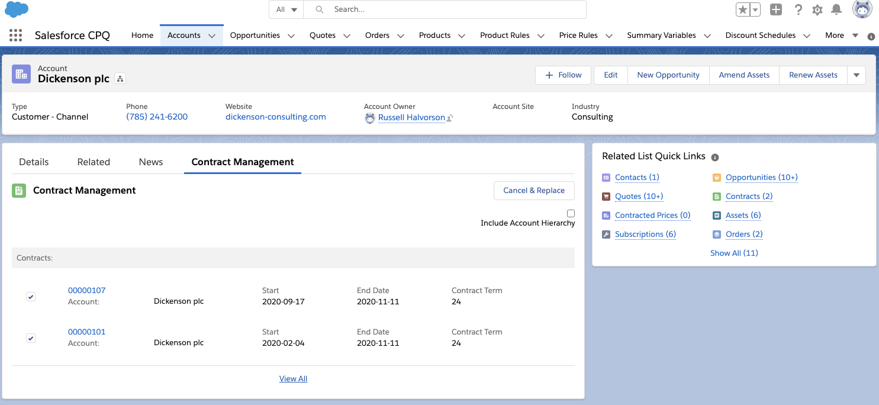Expand the account actions dropdown arrow
Screen dimensions: 879x405
click(857, 75)
